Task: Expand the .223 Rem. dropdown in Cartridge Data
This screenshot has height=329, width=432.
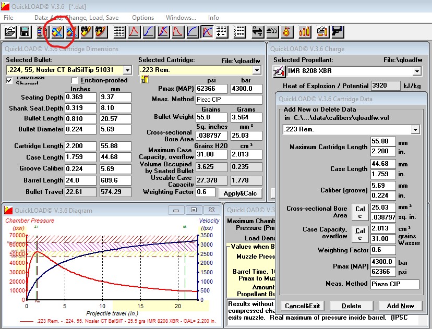Action: coord(415,130)
